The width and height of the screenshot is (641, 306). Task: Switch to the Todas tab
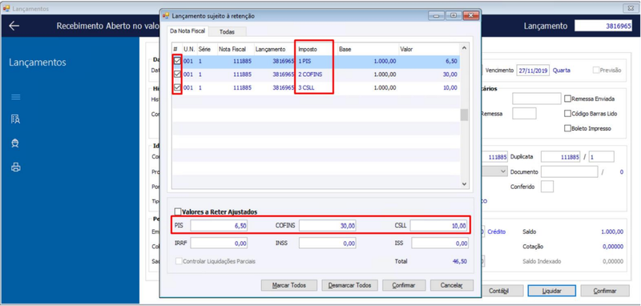(227, 31)
